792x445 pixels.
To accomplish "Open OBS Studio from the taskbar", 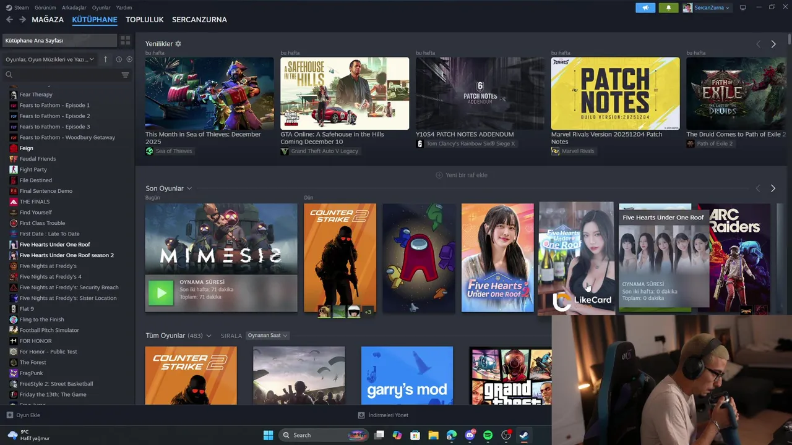I will [506, 435].
